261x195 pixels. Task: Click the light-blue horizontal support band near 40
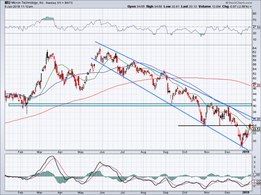tap(130, 105)
